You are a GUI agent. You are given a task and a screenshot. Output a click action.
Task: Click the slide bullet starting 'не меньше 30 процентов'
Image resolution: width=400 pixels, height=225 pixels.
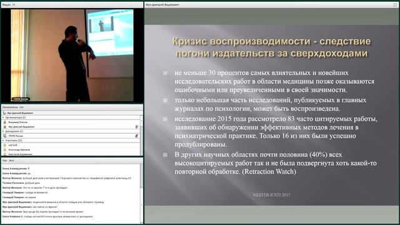click(x=274, y=81)
